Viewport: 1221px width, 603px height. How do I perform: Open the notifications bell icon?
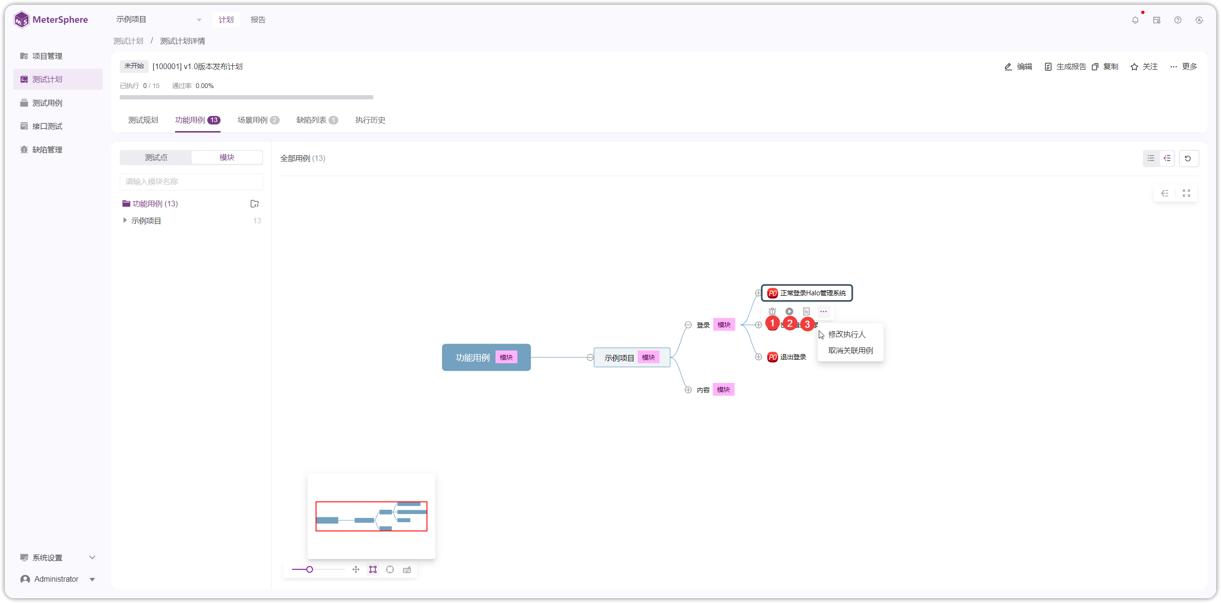pyautogui.click(x=1135, y=20)
